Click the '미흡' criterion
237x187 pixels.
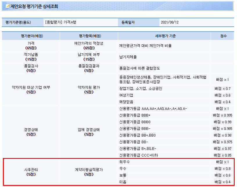(x=123, y=182)
